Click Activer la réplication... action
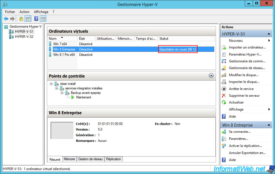Screen dimensions: 275x174 pyautogui.click(x=245, y=146)
